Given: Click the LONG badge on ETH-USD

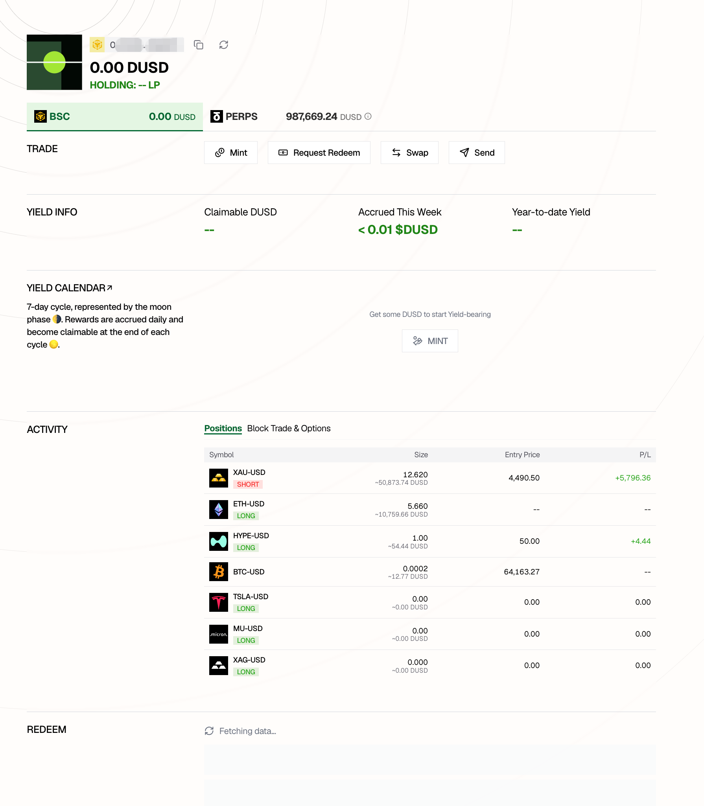Looking at the screenshot, I should tap(246, 516).
